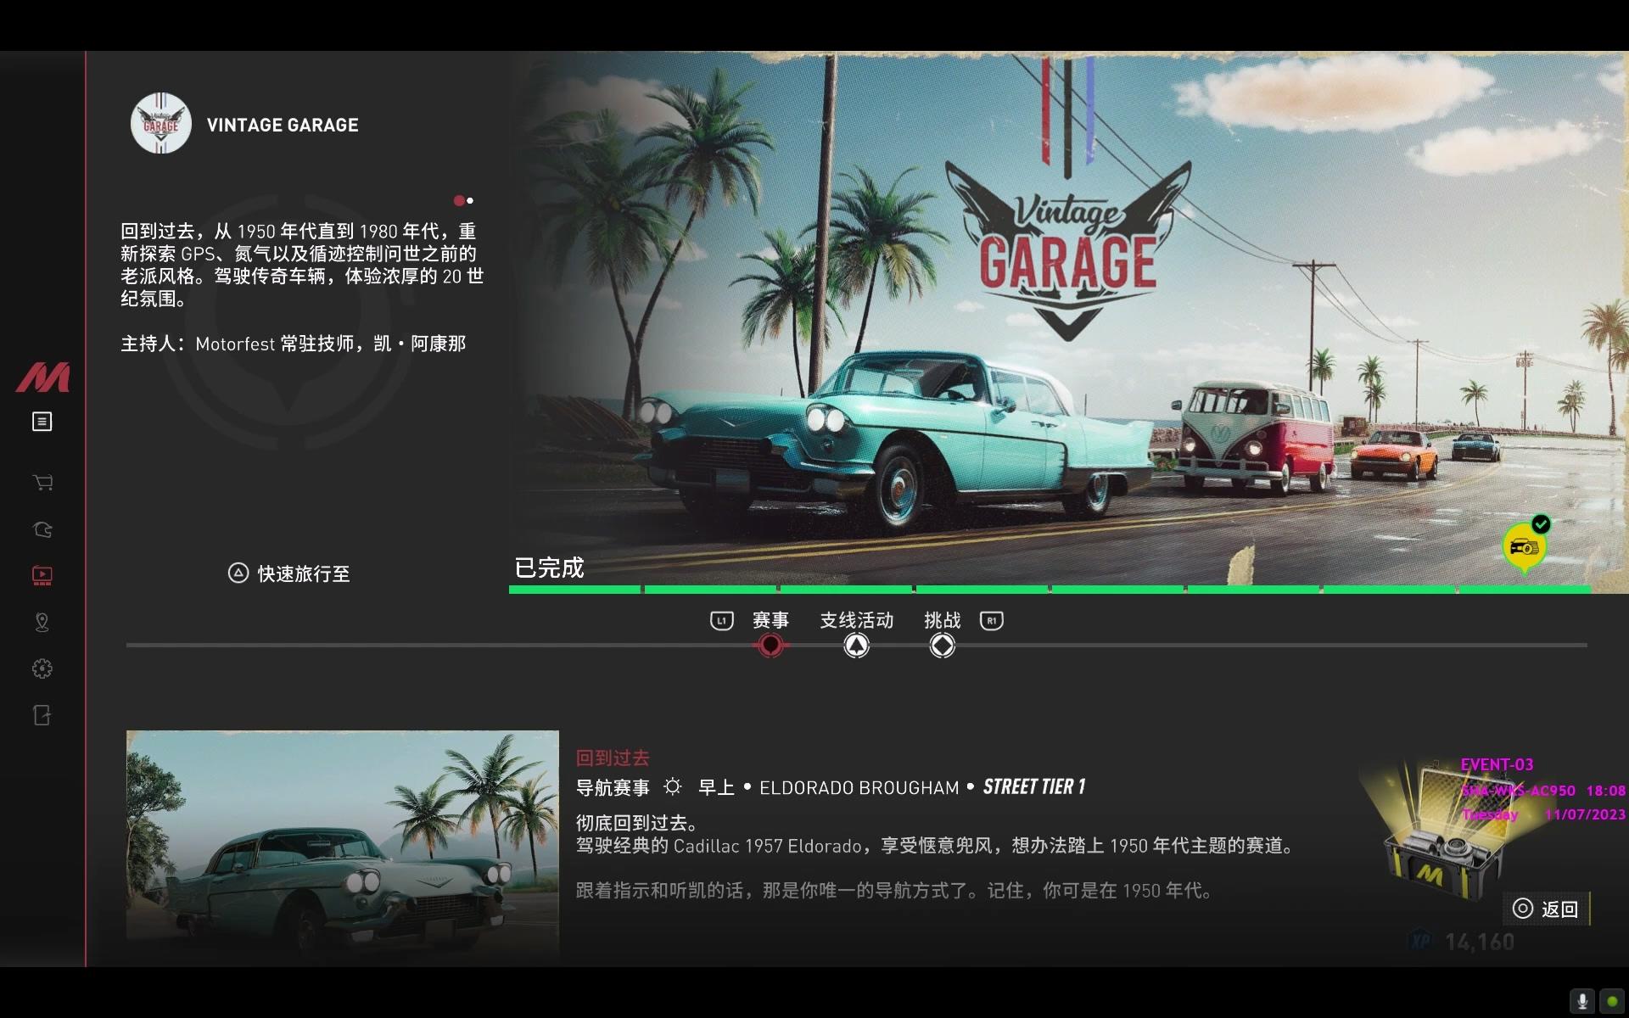Click the R1 shoulder button icon

pos(992,621)
